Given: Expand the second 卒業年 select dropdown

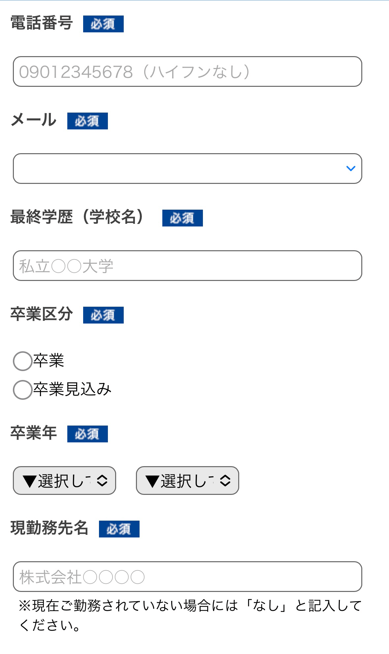Looking at the screenshot, I should pos(187,481).
